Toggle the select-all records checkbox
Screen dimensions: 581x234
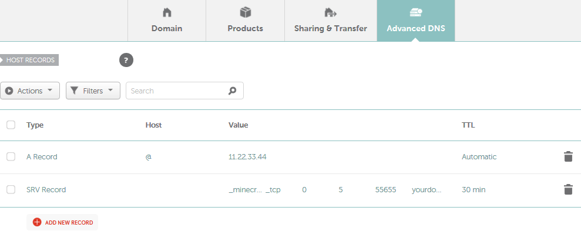pyautogui.click(x=11, y=125)
